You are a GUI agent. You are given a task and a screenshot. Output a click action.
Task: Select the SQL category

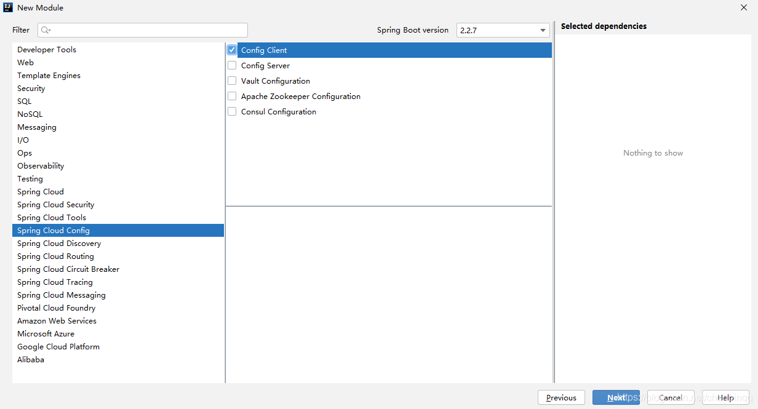118,101
